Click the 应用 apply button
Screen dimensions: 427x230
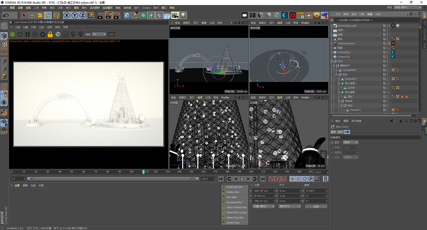pos(316,206)
